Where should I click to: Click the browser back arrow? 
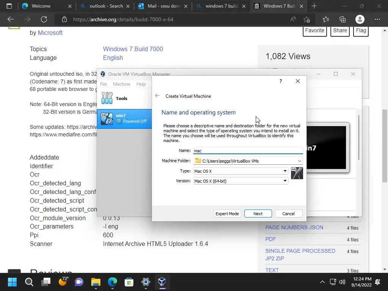[11, 19]
